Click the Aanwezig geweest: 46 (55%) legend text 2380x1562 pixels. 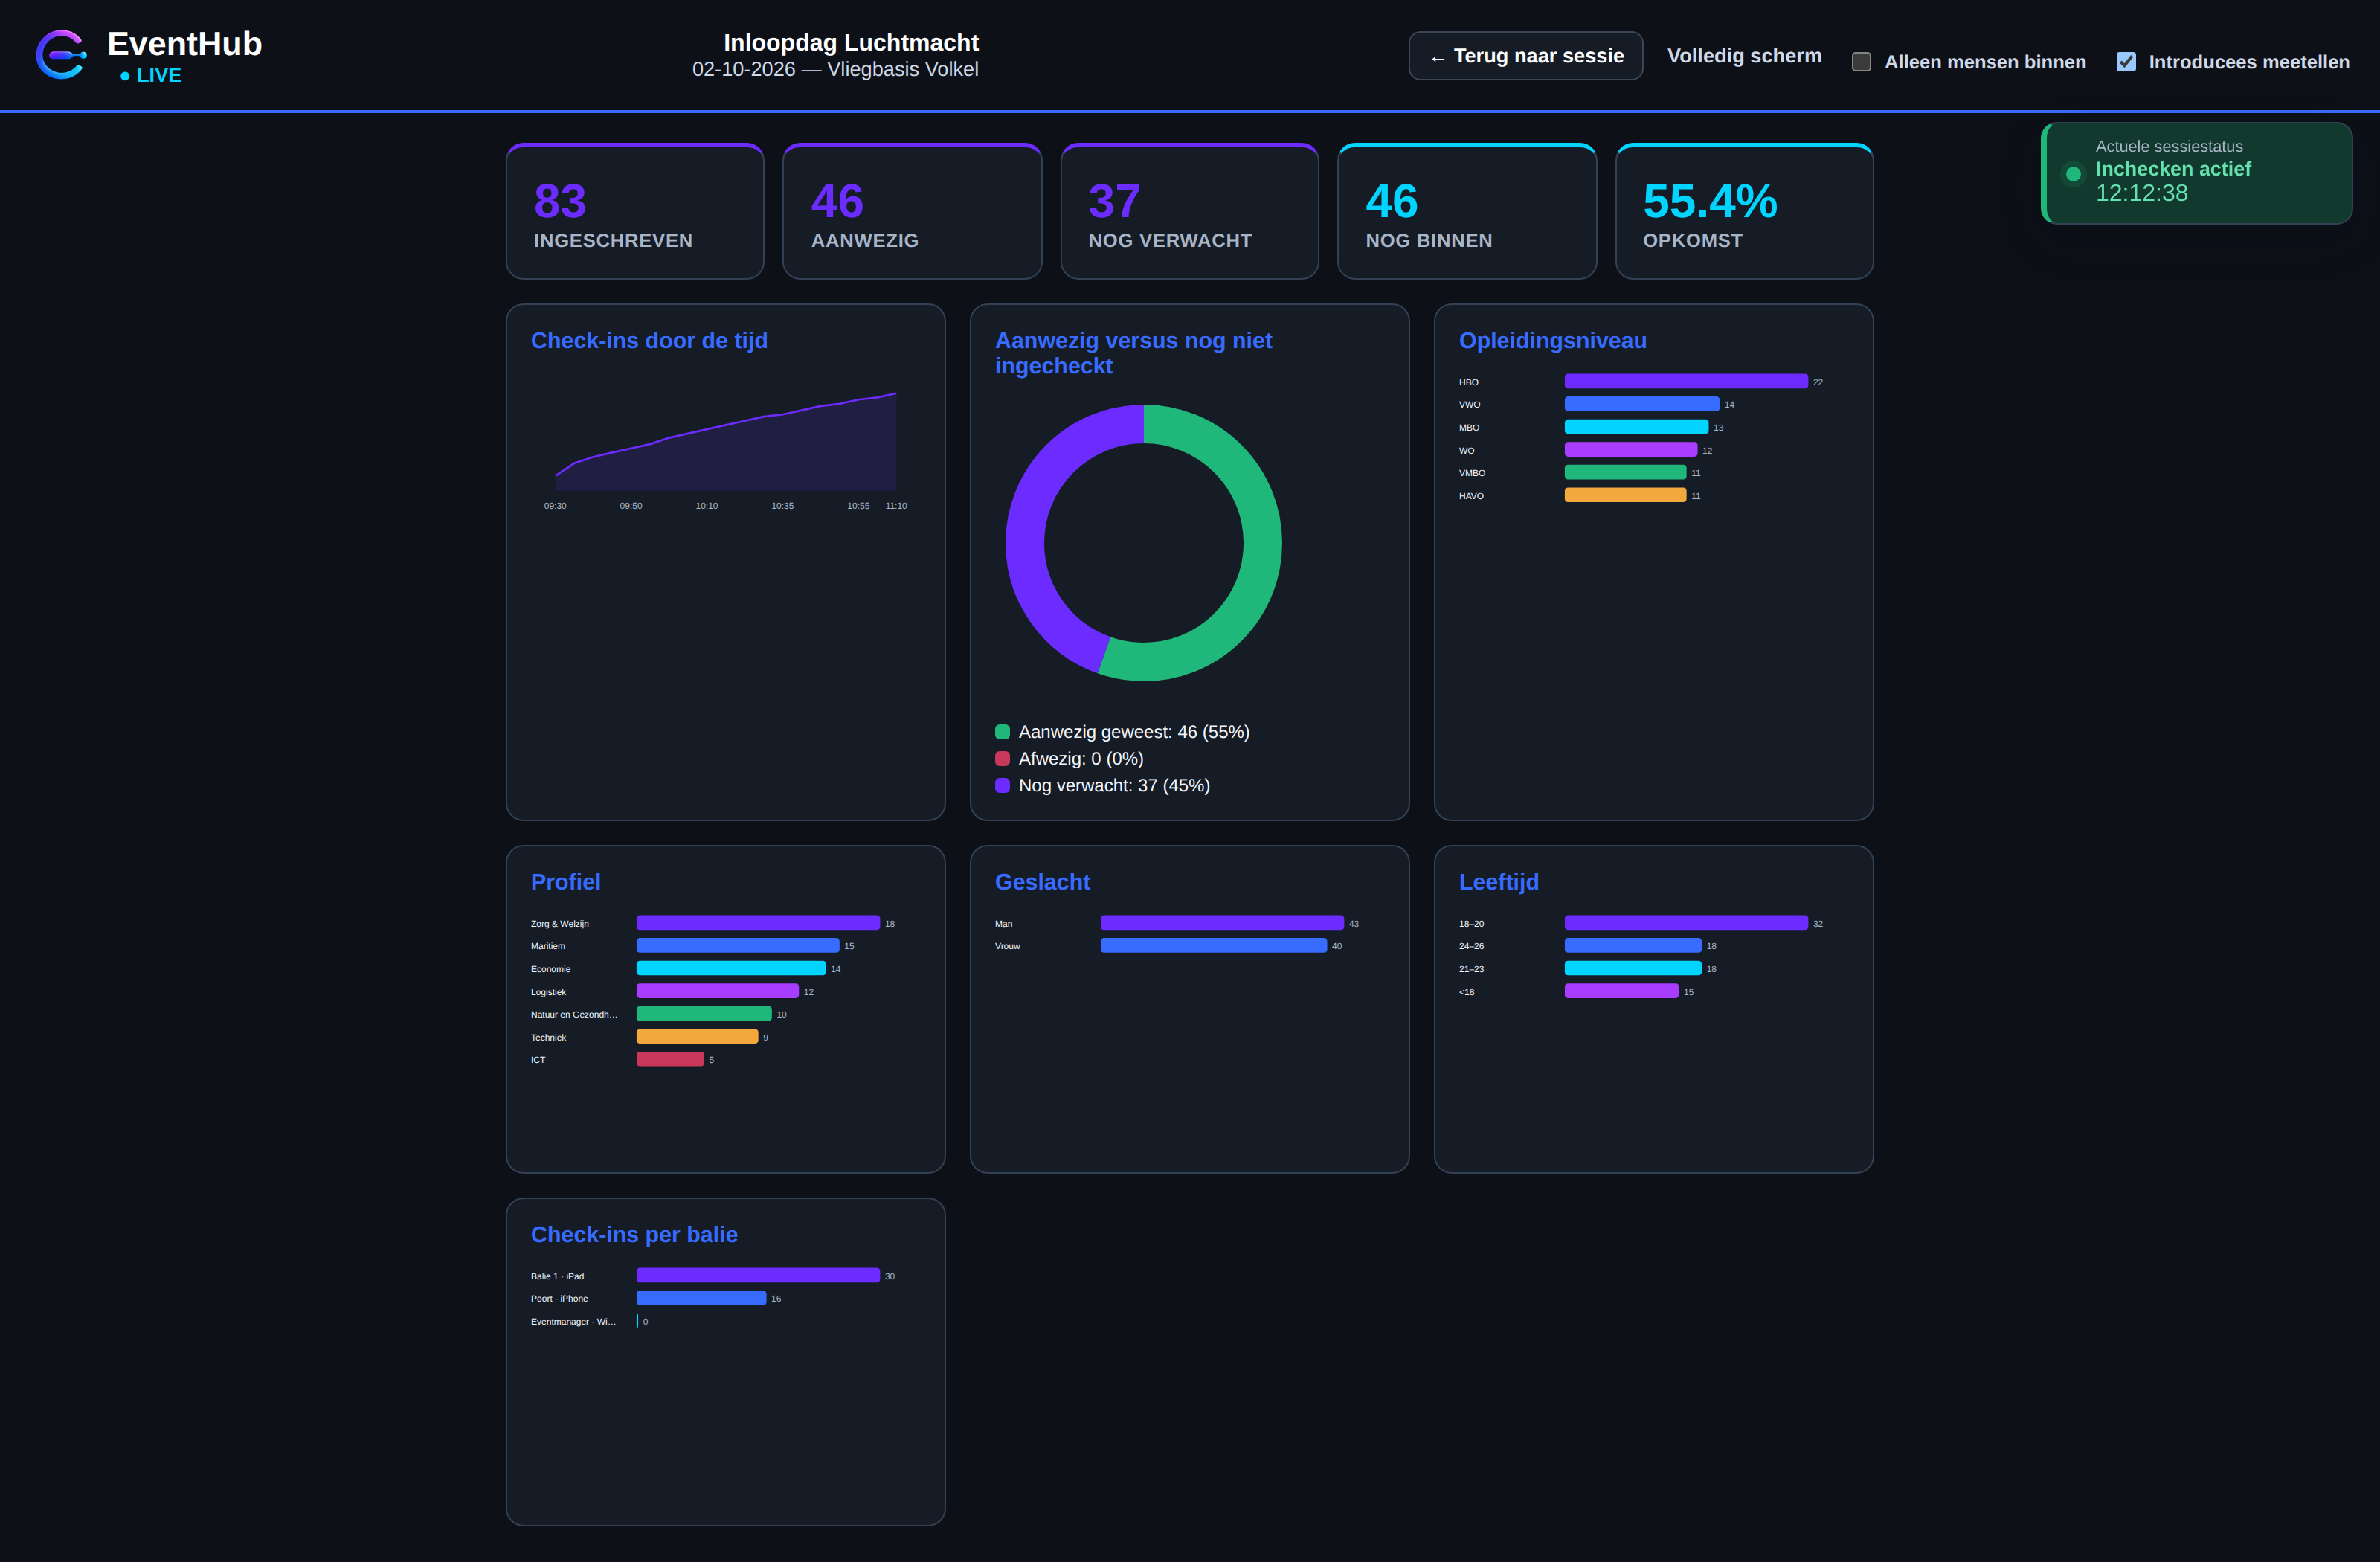1134,732
